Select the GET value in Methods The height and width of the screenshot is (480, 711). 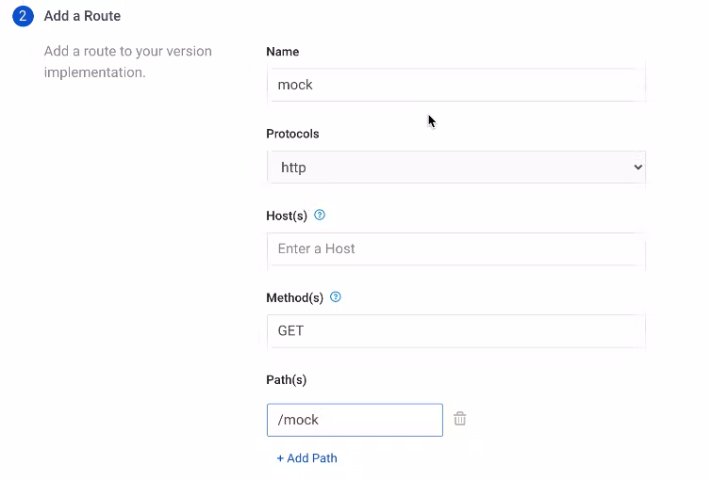point(290,331)
